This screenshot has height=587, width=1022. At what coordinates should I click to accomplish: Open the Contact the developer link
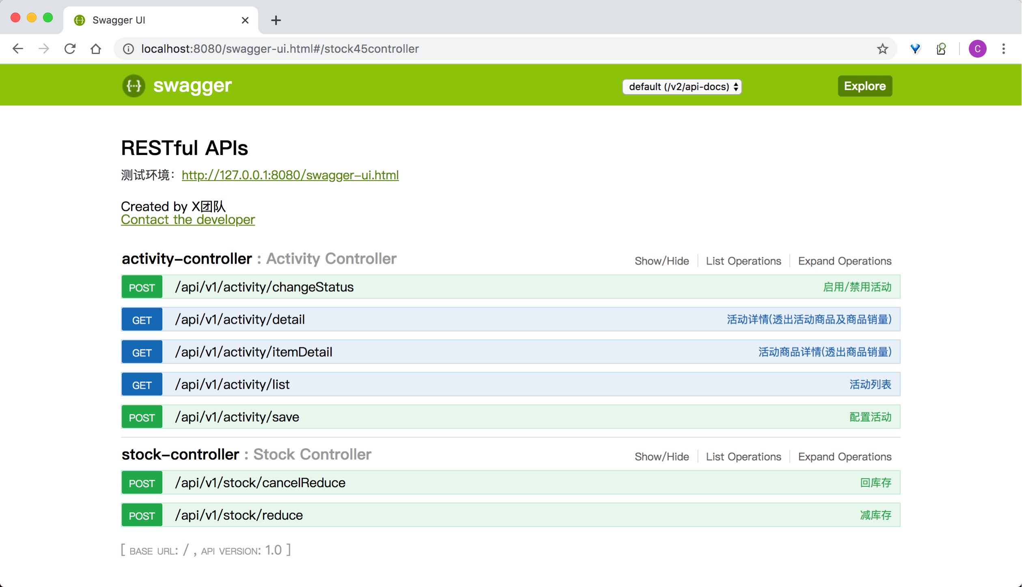click(188, 219)
